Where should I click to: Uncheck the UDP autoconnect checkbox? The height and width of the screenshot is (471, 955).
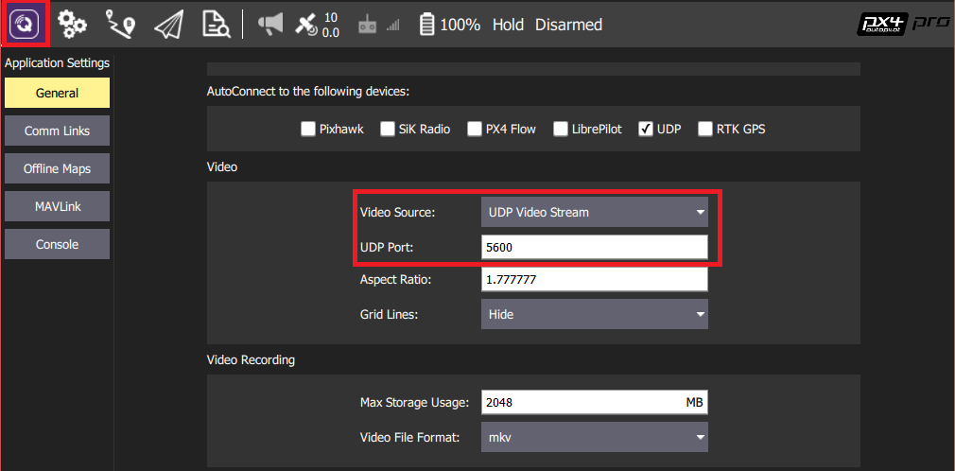coord(646,129)
